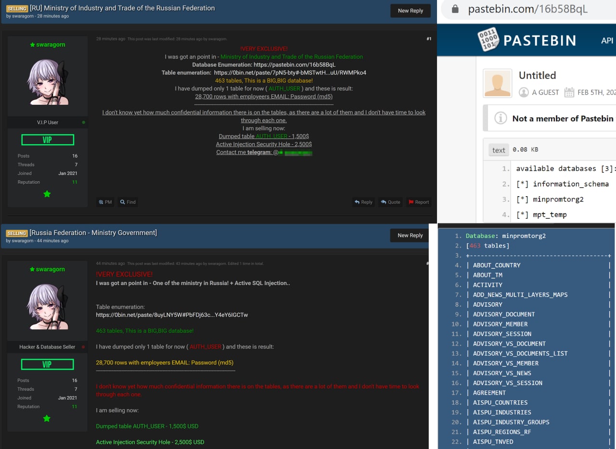
Task: Click pastebin.com URL in address bar
Action: (528, 9)
